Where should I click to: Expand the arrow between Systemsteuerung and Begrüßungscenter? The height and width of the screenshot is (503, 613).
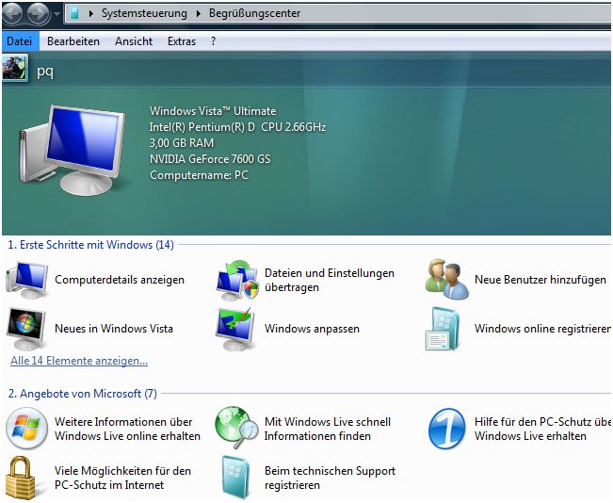[198, 13]
